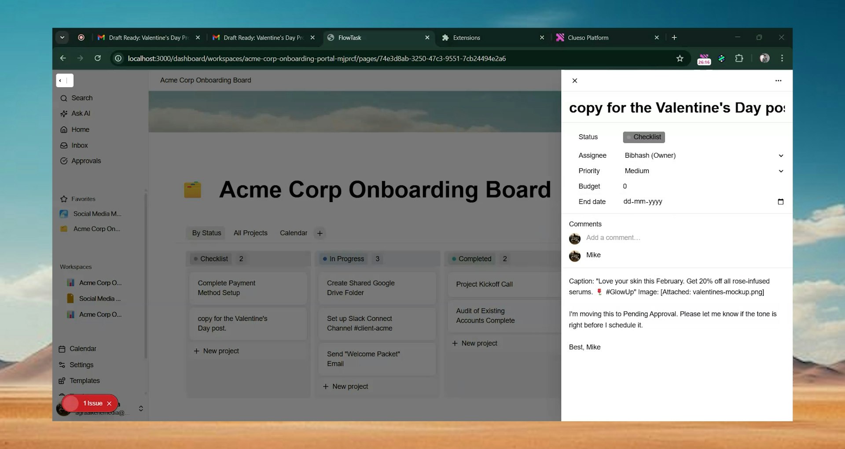Screen dimensions: 845x449
Task: Open the three-dot more options menu
Action: click(x=778, y=81)
